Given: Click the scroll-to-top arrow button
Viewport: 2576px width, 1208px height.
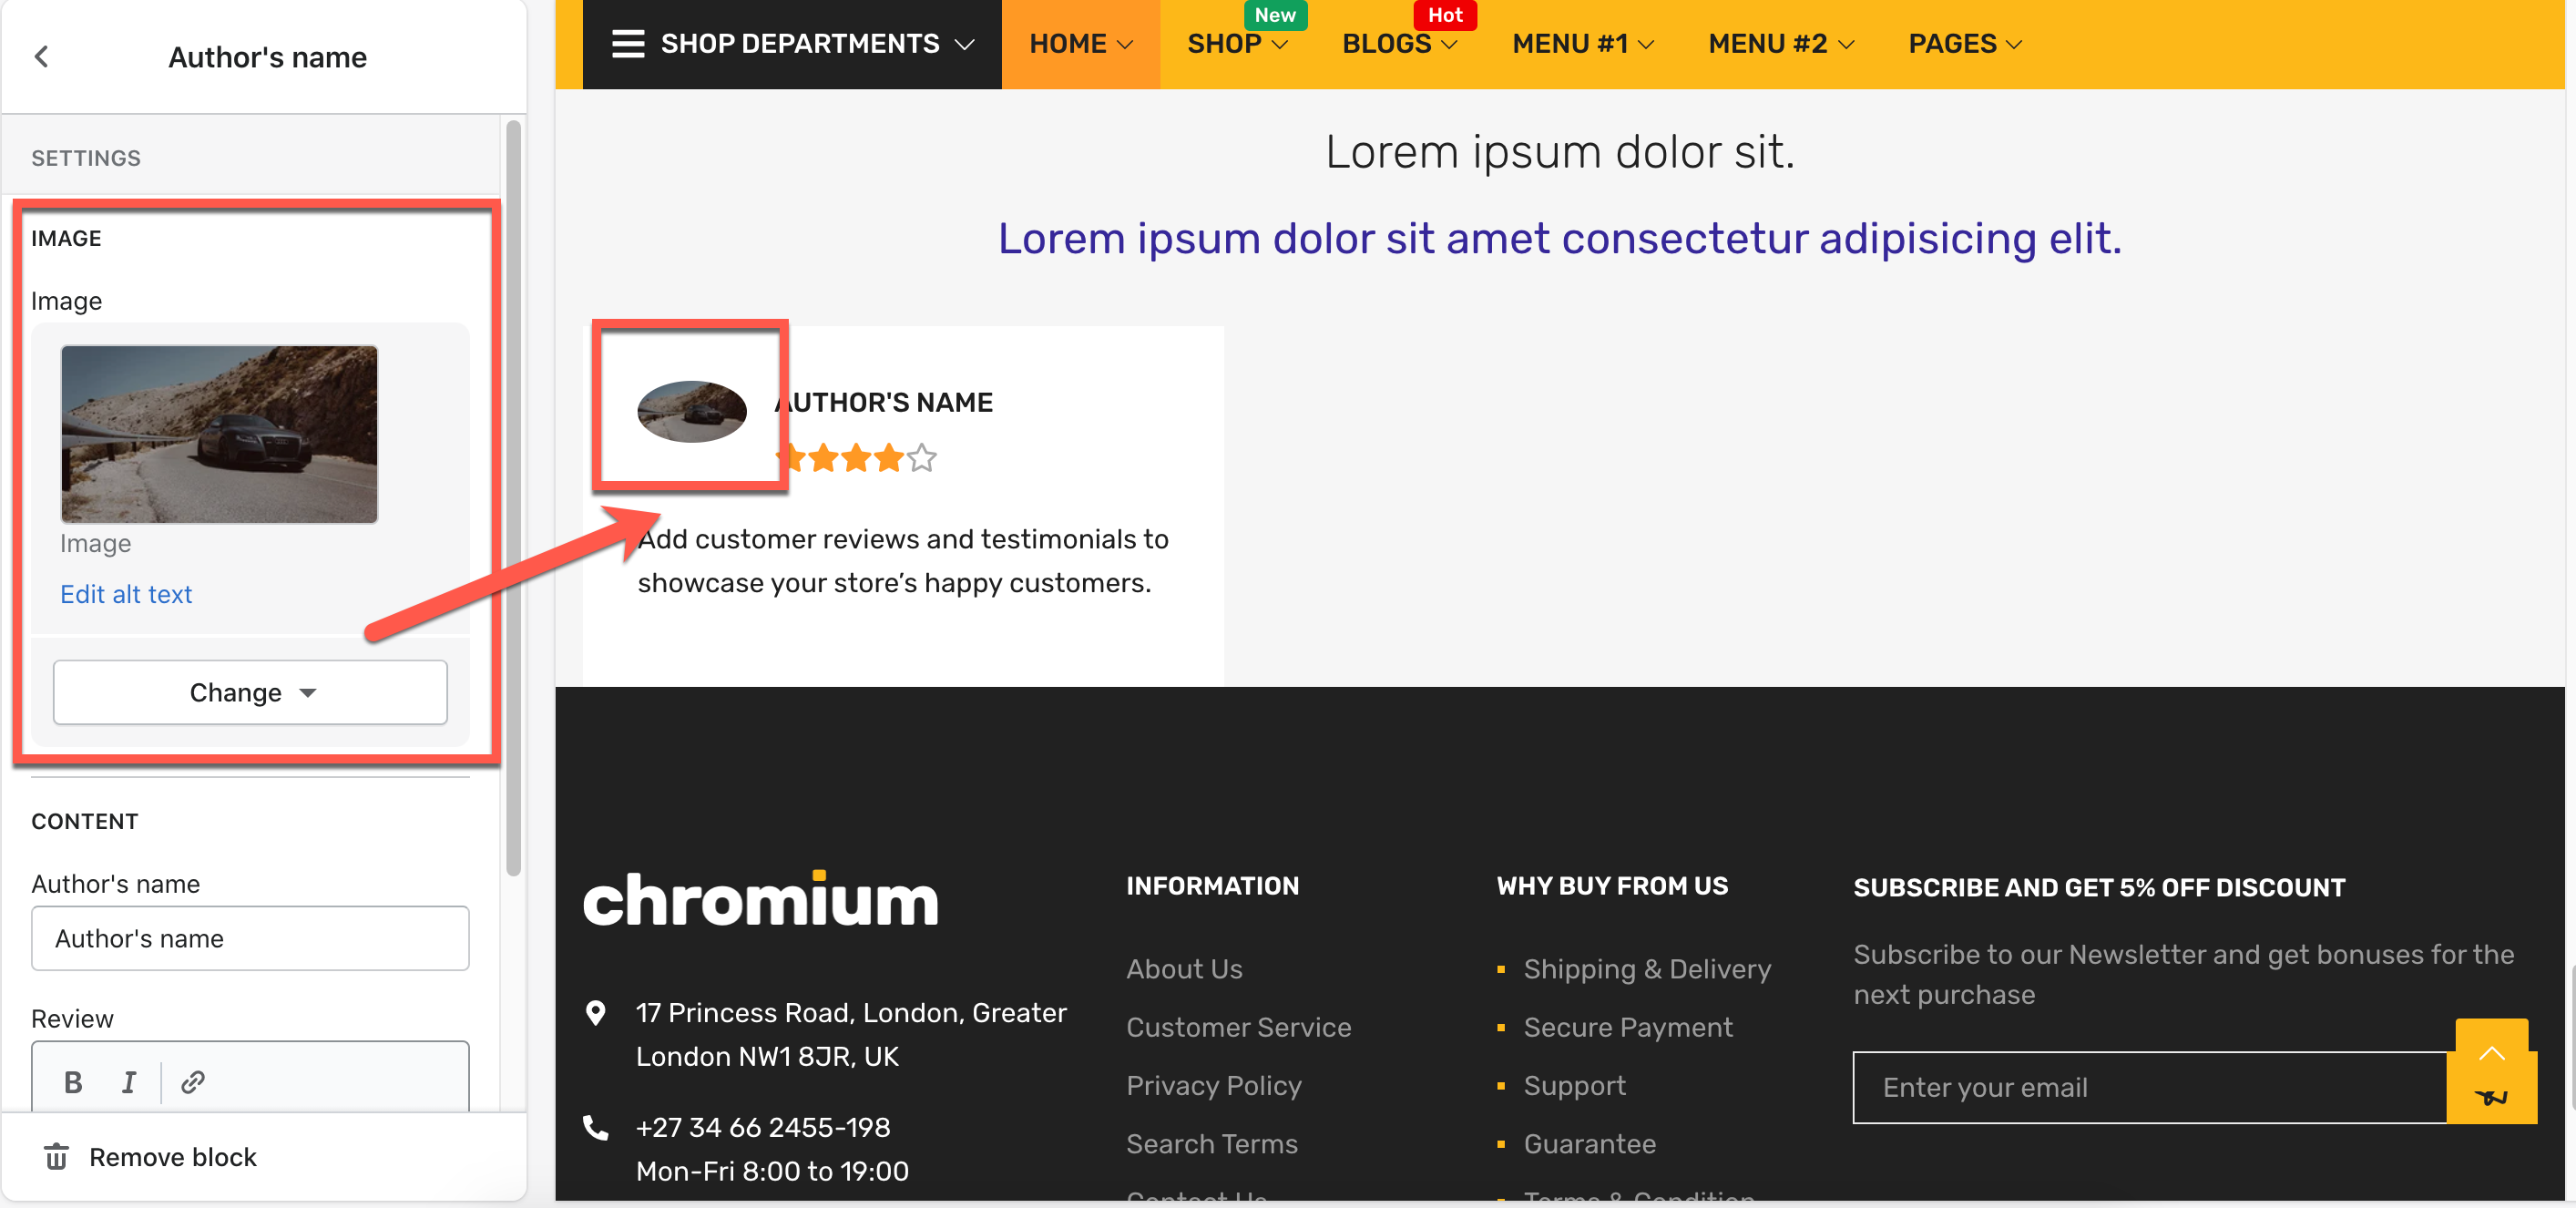Looking at the screenshot, I should tap(2491, 1053).
